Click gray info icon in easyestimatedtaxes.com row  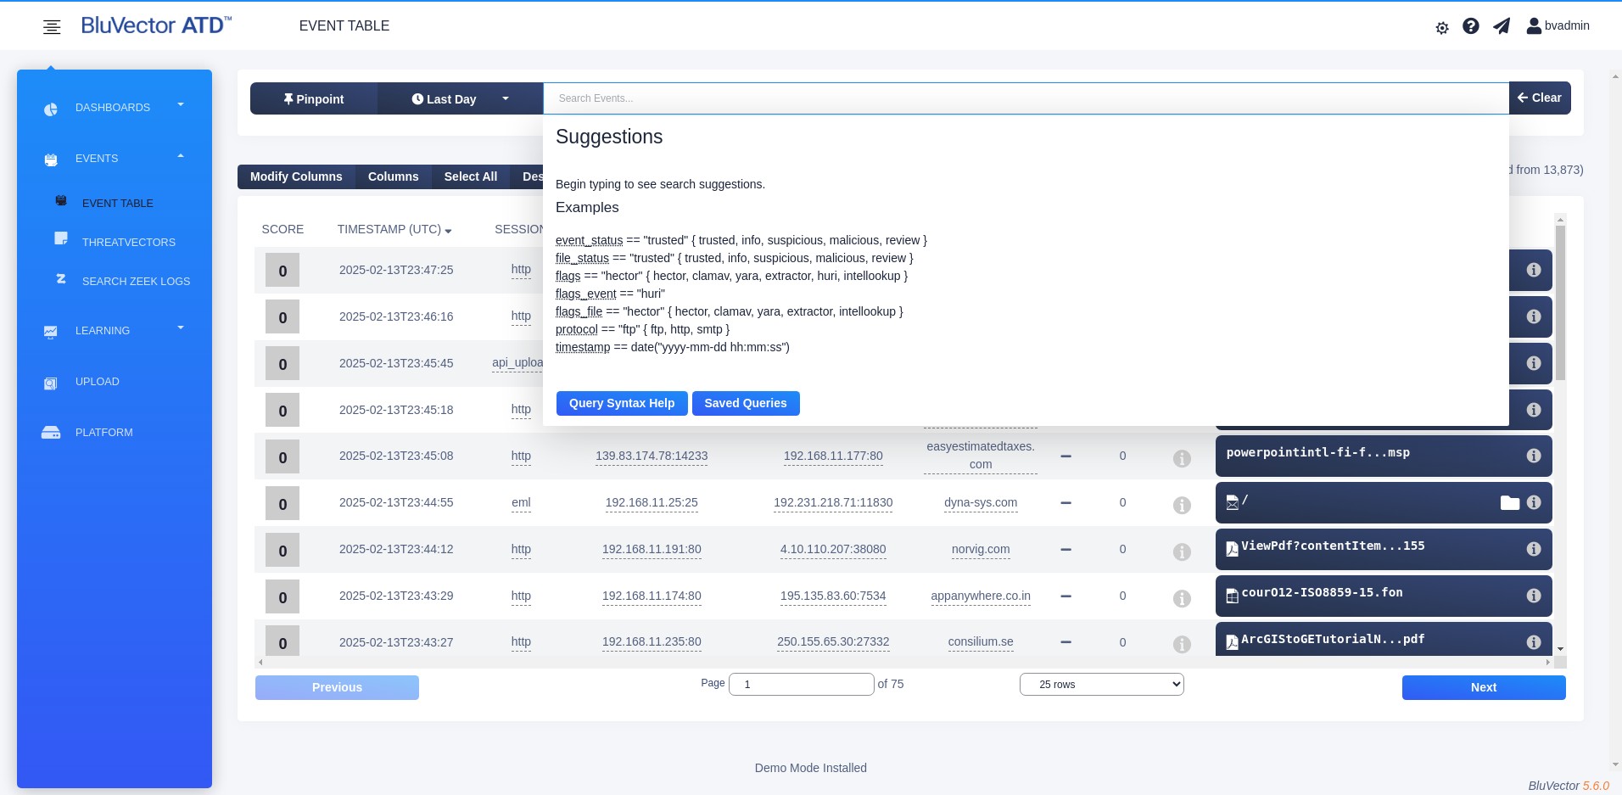pyautogui.click(x=1182, y=458)
